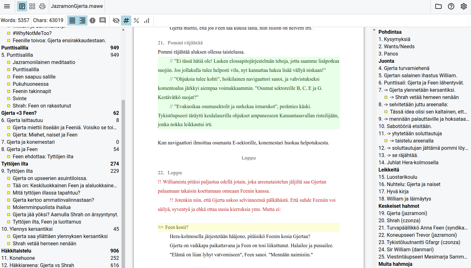This screenshot has width=471, height=268.
Task: Open note 20. Shrah (czonza)
Action: coord(399,220)
